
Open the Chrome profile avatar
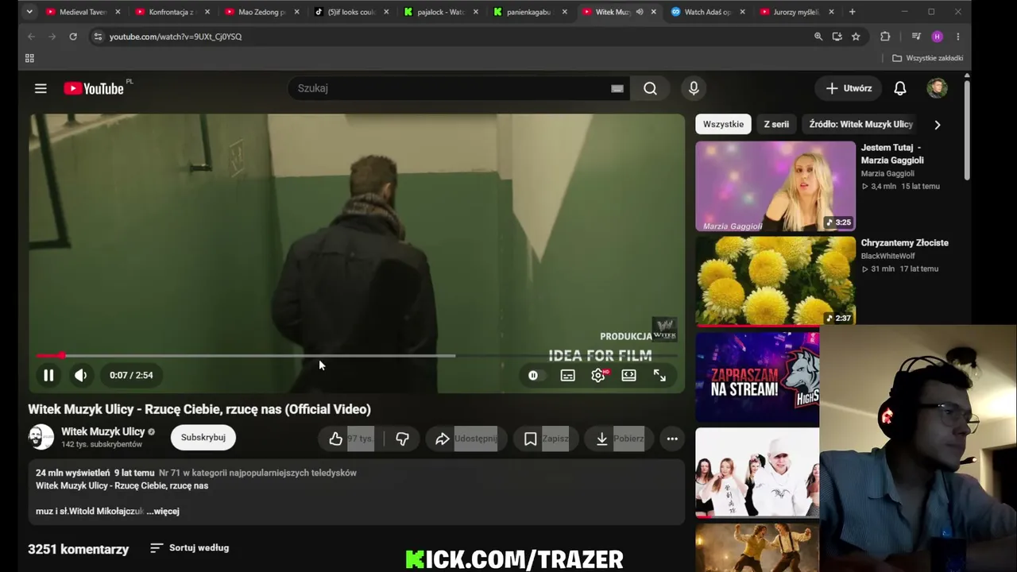tap(938, 37)
